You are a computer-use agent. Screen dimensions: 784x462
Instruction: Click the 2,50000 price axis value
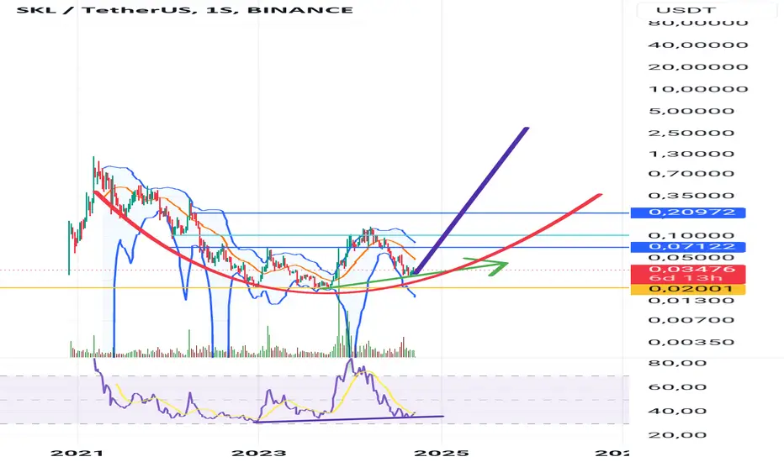pyautogui.click(x=691, y=133)
